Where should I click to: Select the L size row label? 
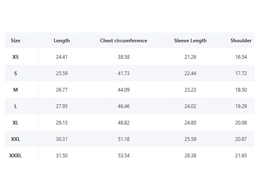(15, 106)
